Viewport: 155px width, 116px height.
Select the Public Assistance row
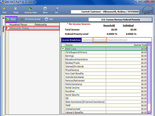(104, 84)
